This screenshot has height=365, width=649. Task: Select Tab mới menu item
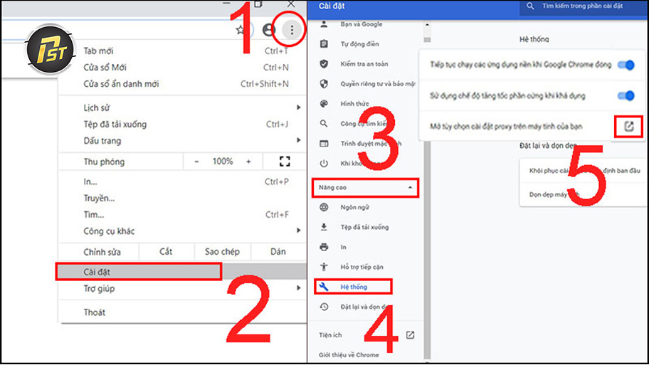(182, 51)
